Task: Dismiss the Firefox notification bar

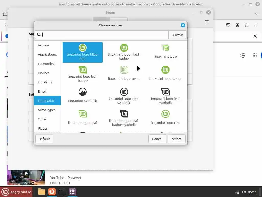Action: click(x=255, y=36)
